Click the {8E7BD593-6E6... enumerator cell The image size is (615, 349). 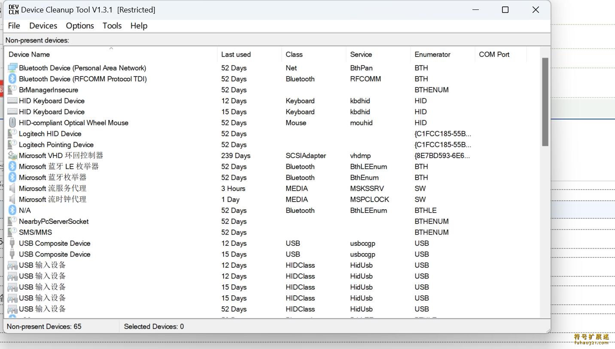pyautogui.click(x=443, y=156)
